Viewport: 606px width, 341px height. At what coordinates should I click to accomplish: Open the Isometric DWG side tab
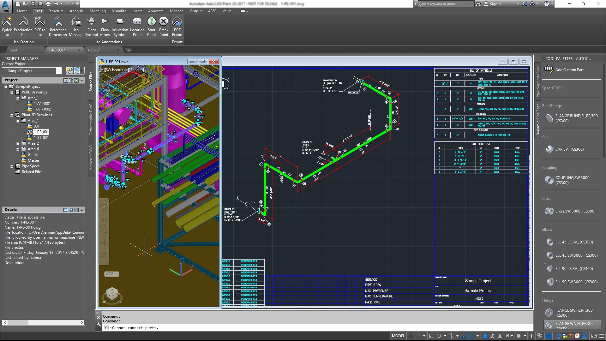[91, 158]
